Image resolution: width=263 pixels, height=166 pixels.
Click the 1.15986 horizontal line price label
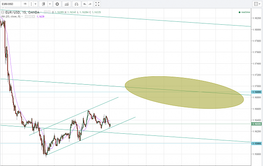pos(256,143)
